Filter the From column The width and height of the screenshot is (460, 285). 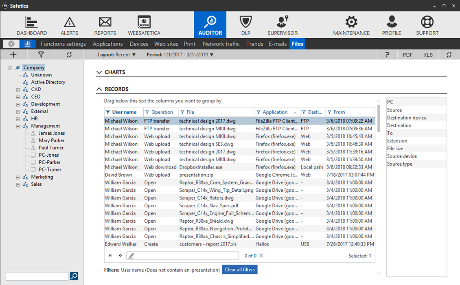pyautogui.click(x=329, y=112)
